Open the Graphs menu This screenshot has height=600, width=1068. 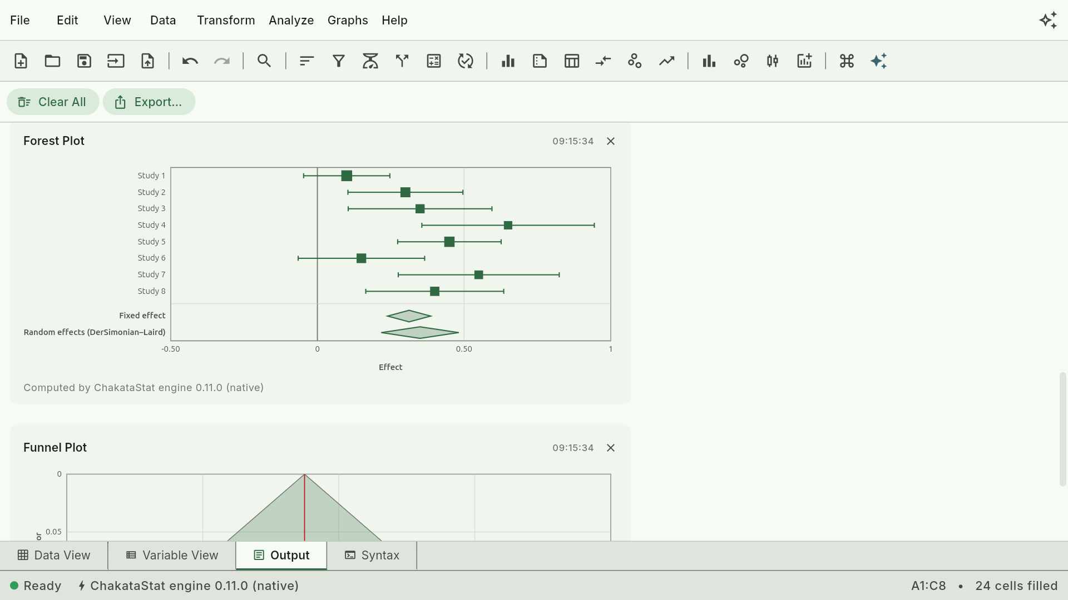click(348, 21)
